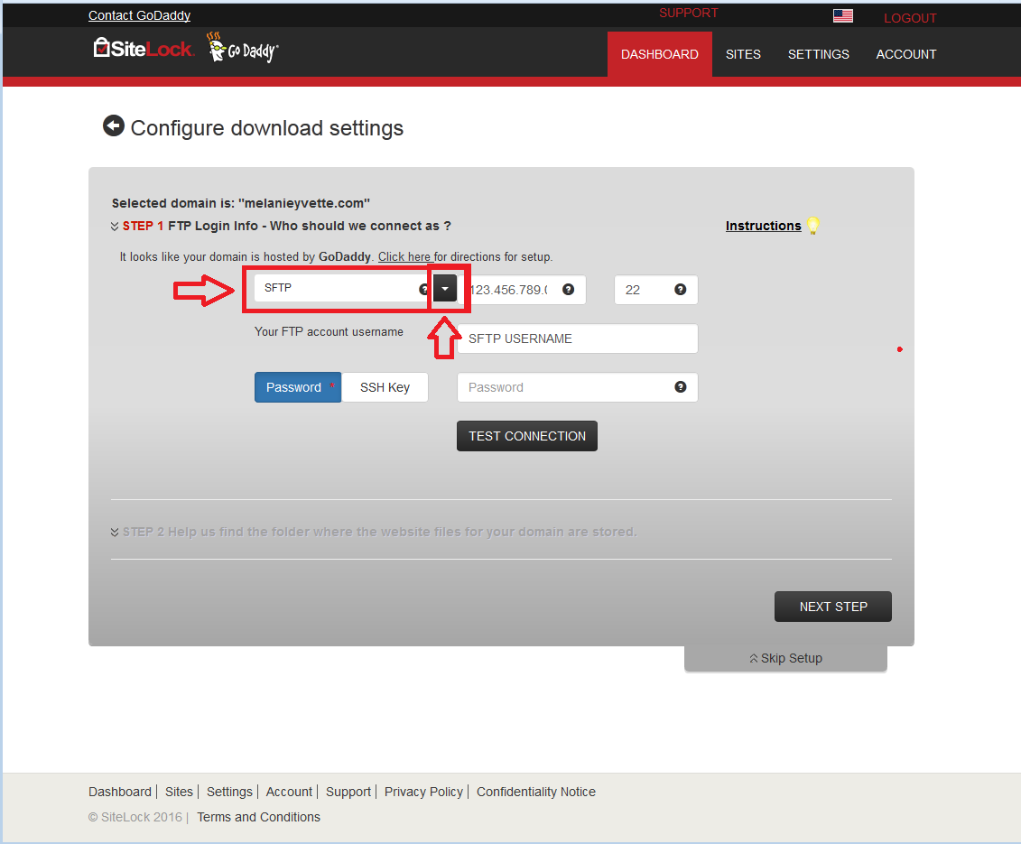Click the '© SiteLock 2016' footer text
This screenshot has width=1021, height=844.
point(135,817)
